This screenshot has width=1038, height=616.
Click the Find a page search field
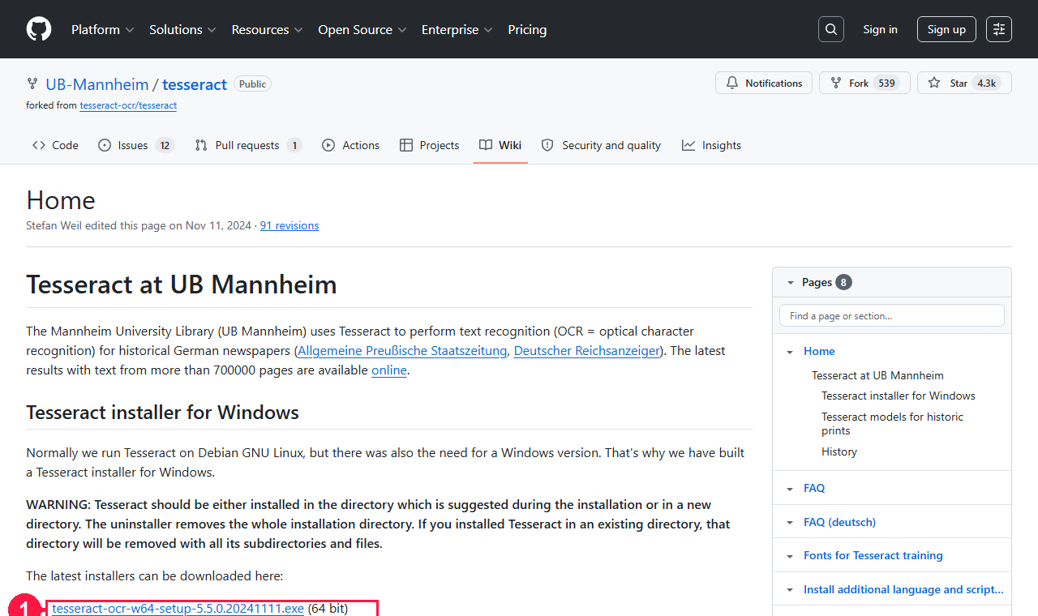pos(891,315)
